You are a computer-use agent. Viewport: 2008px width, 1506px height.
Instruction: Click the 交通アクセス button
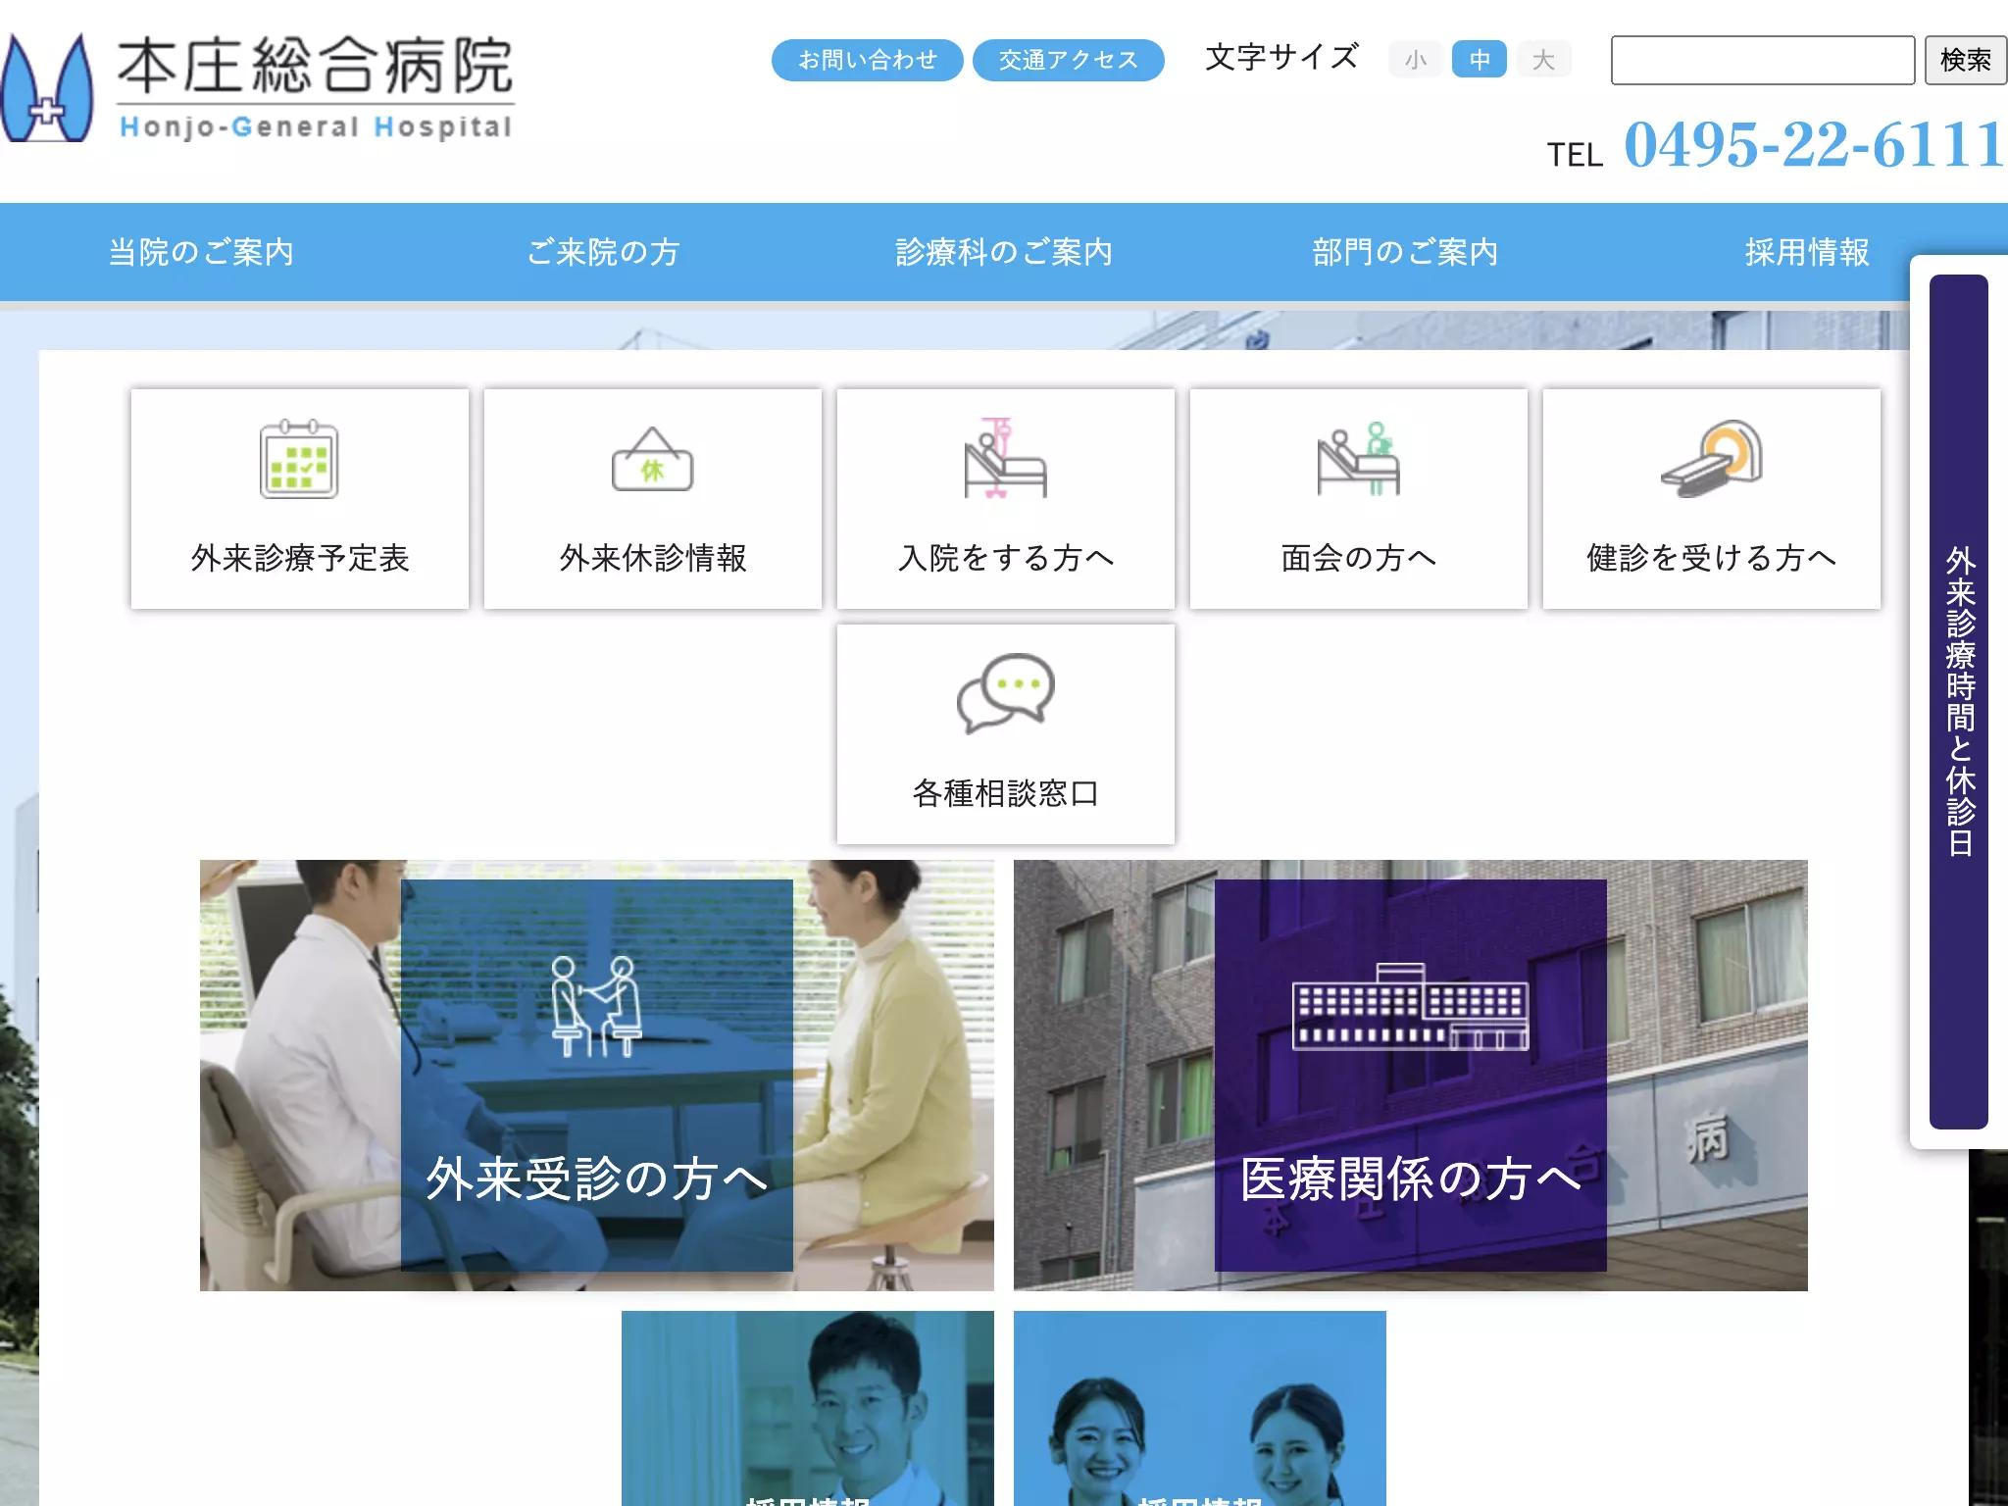coord(1068,60)
